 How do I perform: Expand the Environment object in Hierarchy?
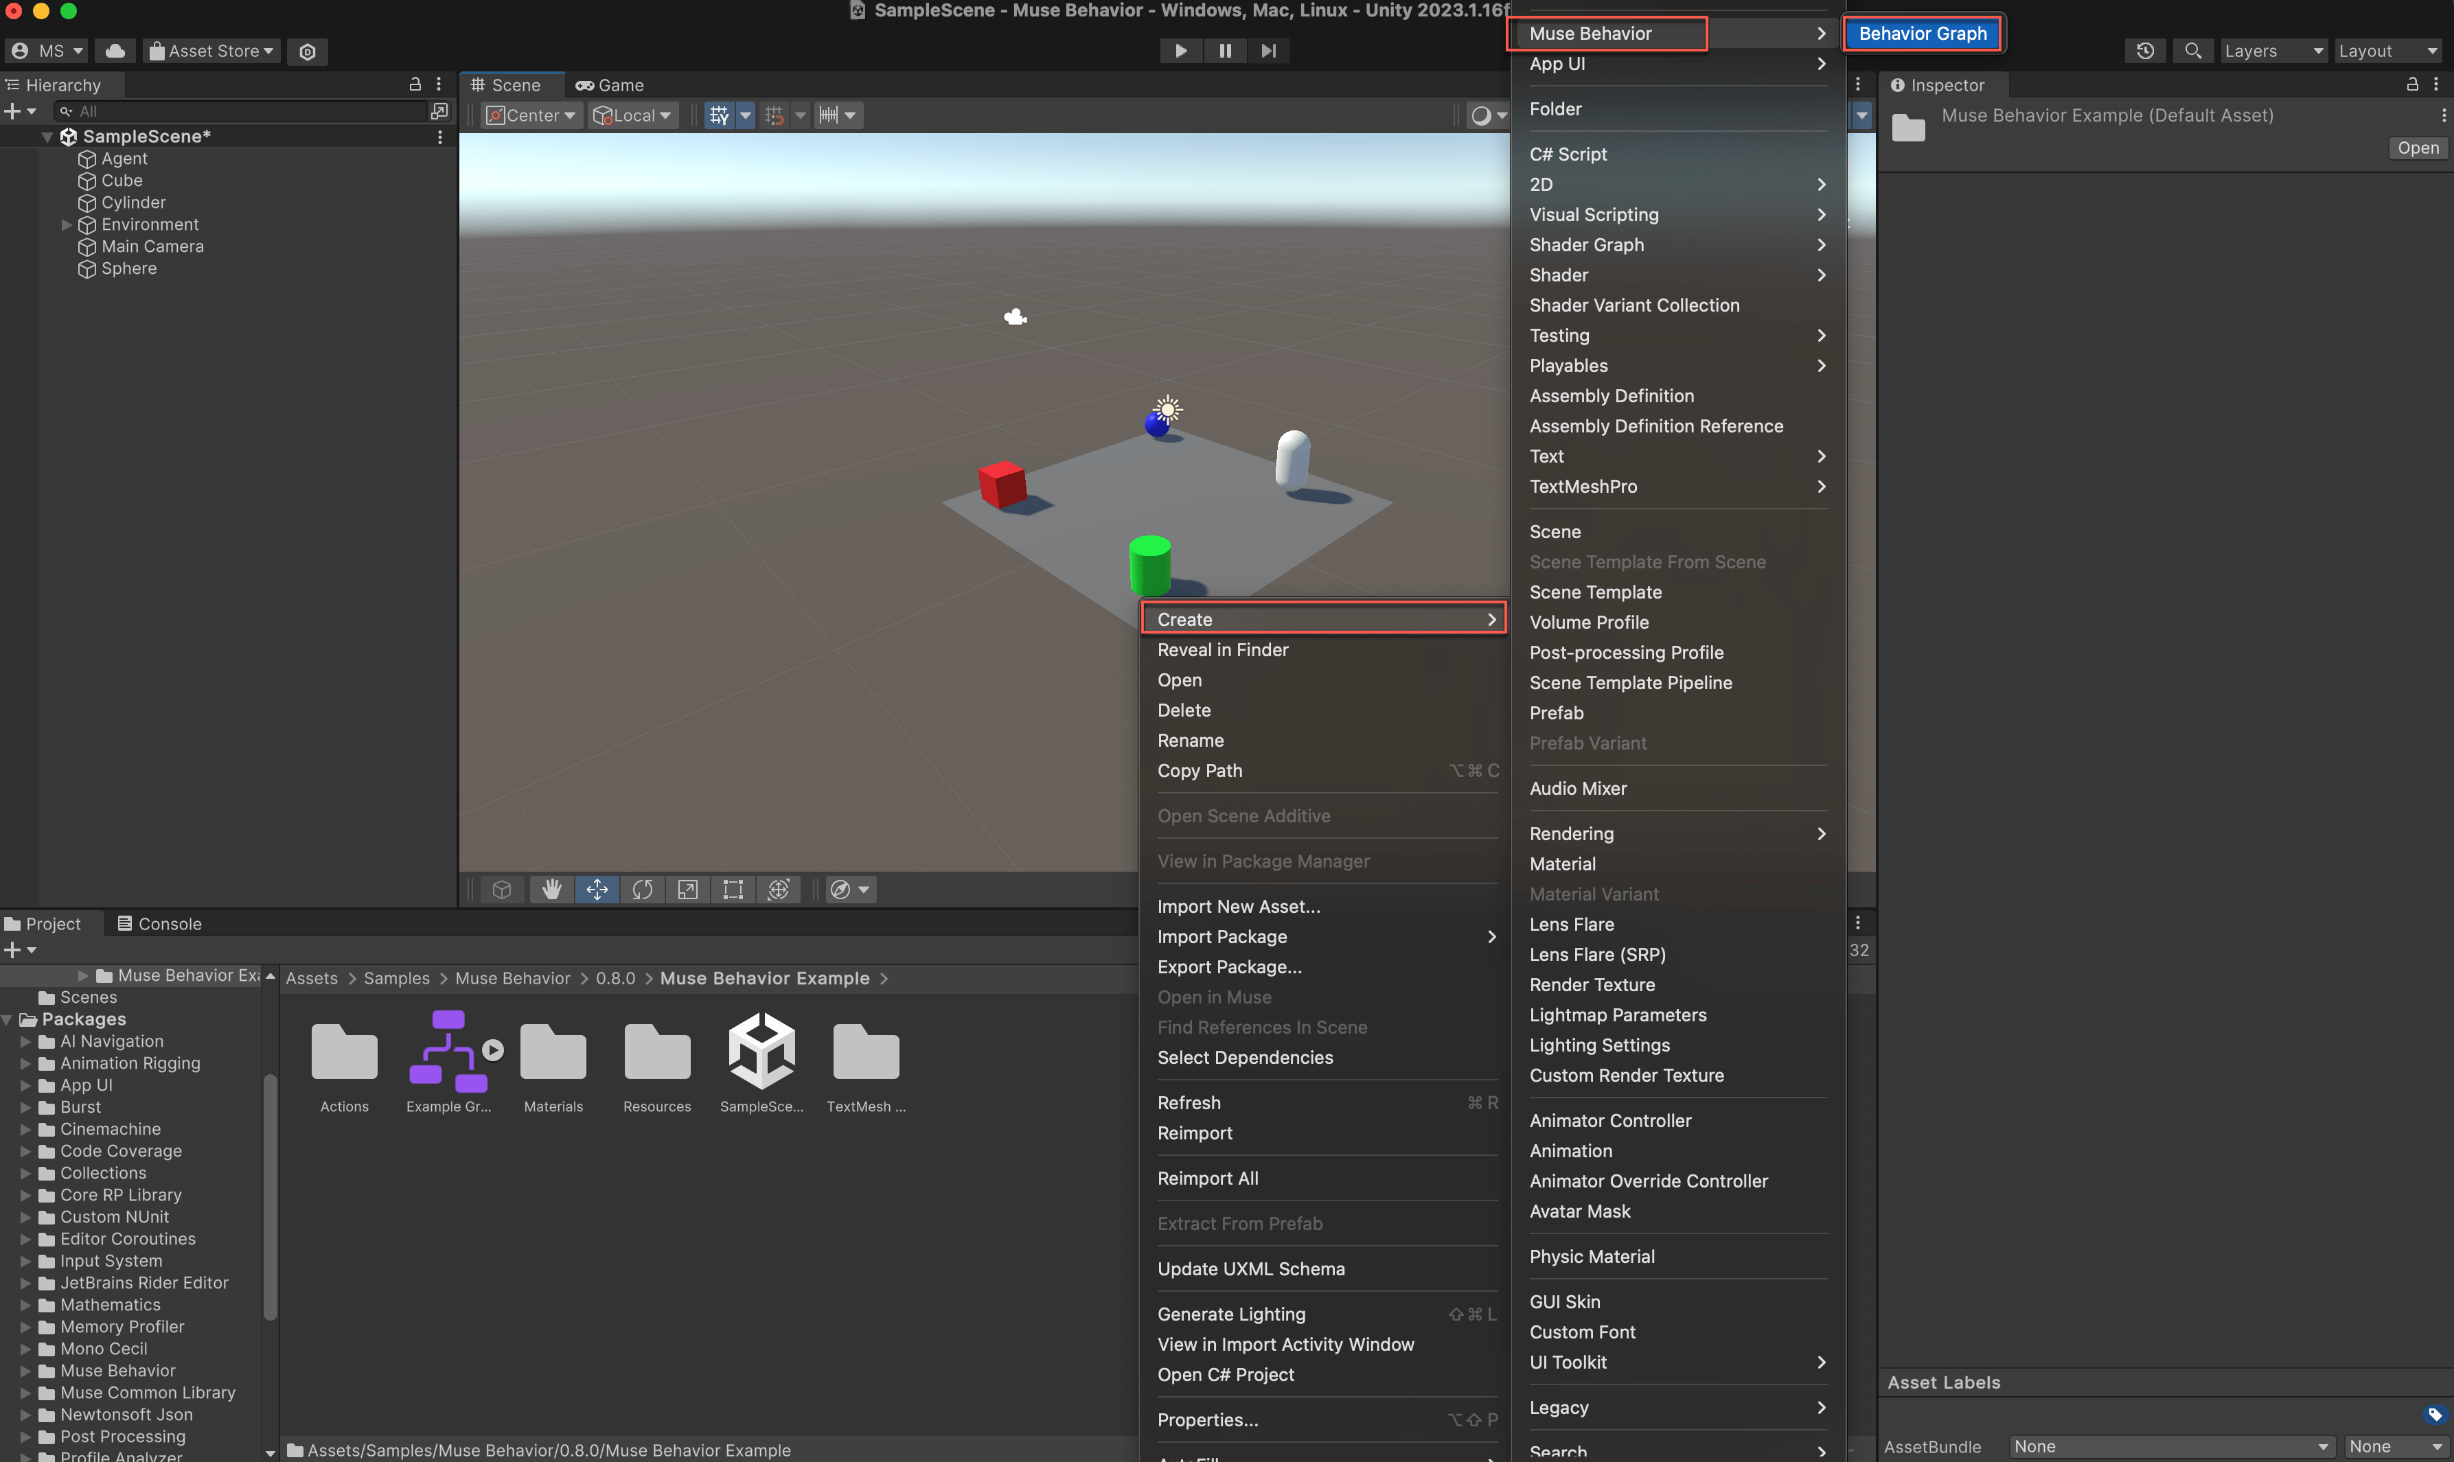click(x=66, y=224)
